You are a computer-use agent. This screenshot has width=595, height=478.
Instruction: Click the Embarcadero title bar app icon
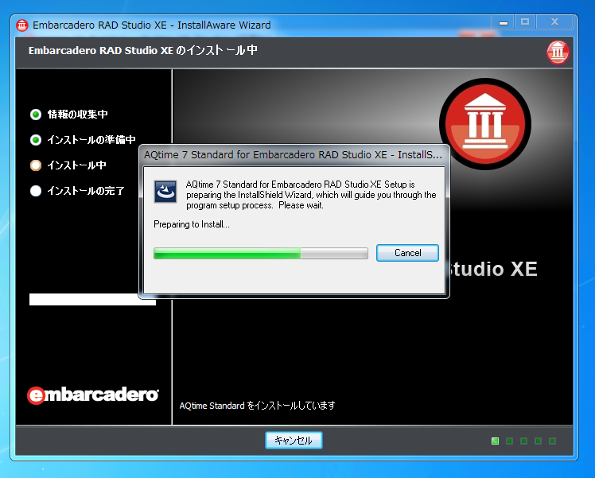[22, 25]
